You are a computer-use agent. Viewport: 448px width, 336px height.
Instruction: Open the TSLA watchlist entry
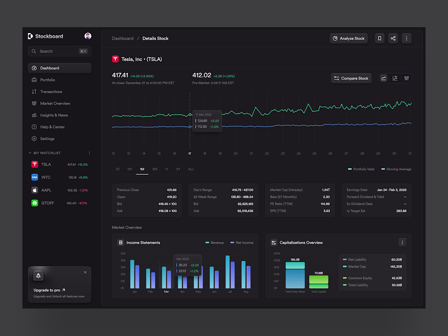[x=59, y=165]
